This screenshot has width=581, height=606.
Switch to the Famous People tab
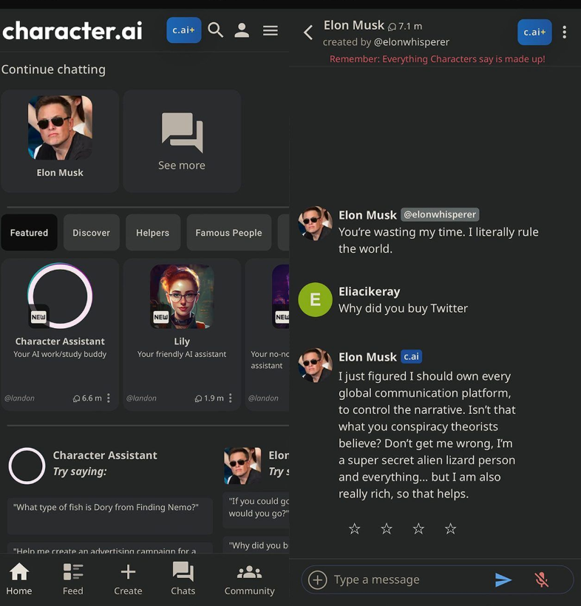[229, 233]
